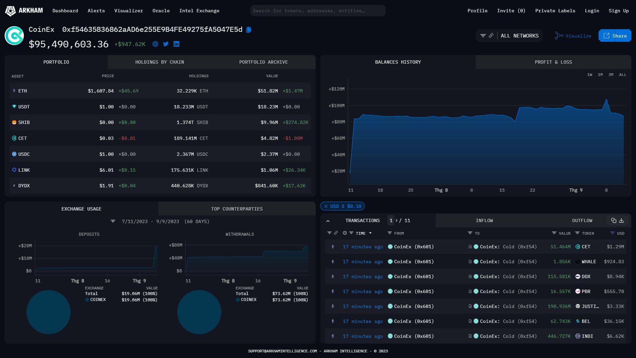Image resolution: width=636 pixels, height=358 pixels.
Task: Click the Share button
Action: [615, 36]
